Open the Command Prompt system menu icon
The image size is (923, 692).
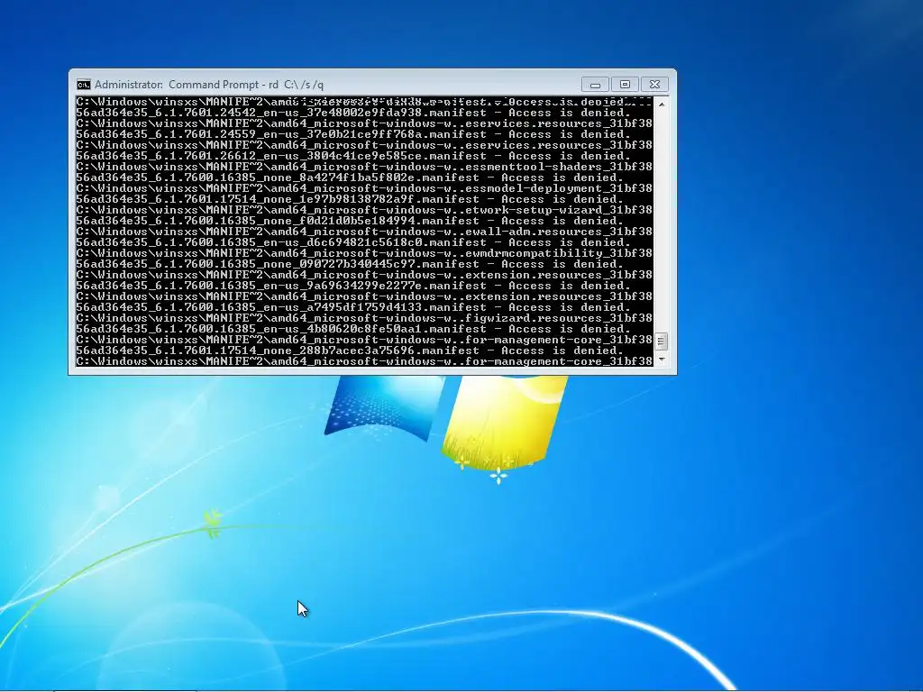pos(84,85)
